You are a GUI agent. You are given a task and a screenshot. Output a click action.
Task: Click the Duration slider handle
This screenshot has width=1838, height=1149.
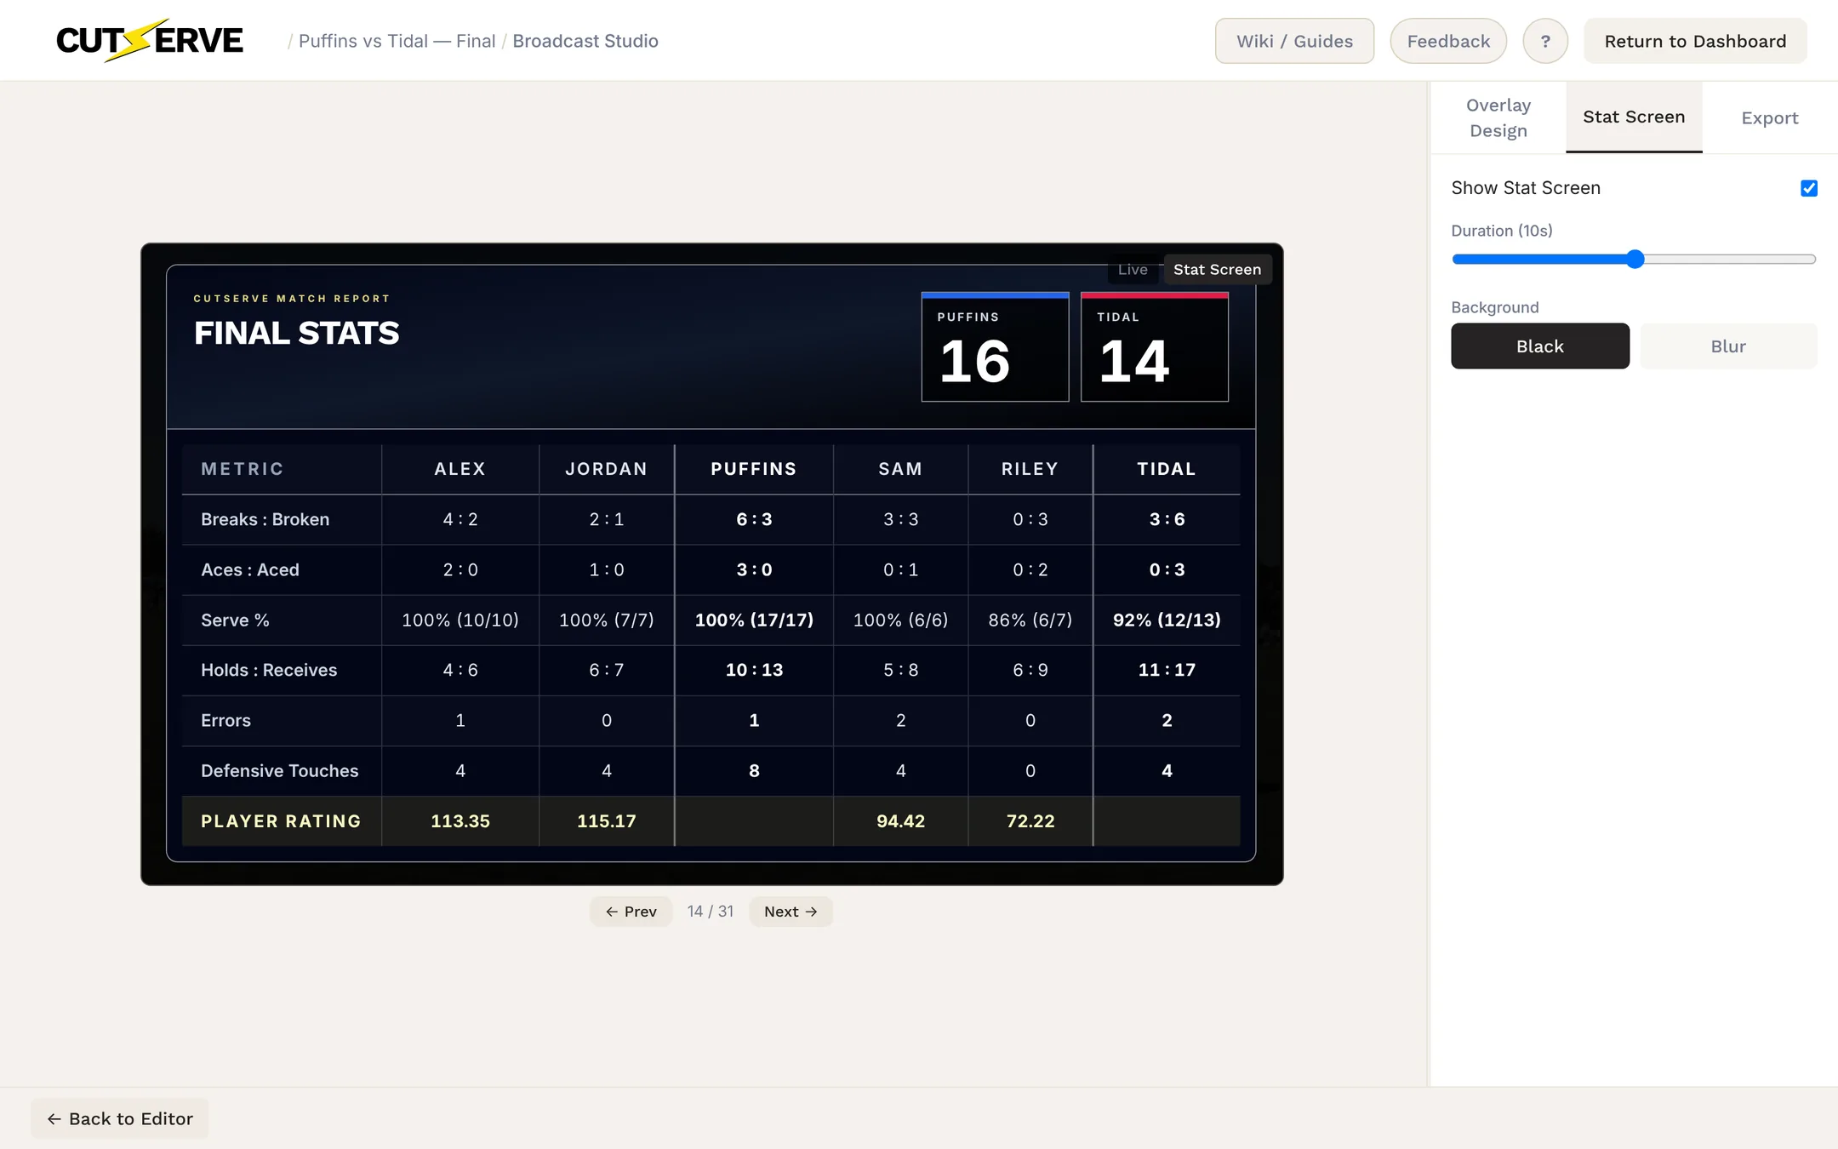point(1635,260)
